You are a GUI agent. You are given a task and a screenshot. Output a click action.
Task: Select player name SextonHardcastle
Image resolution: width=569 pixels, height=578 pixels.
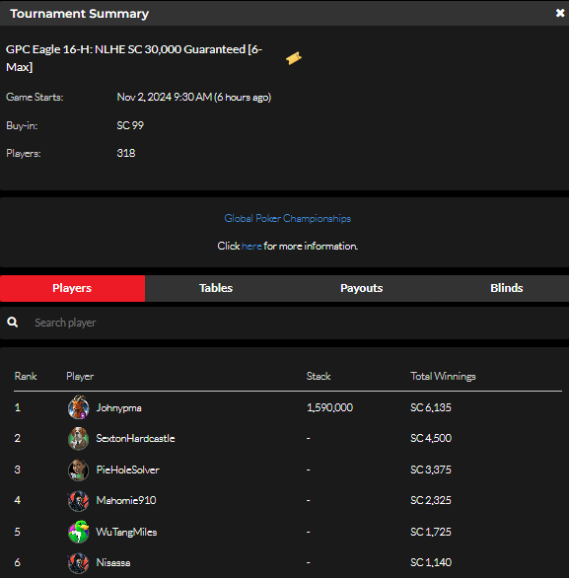coord(135,438)
